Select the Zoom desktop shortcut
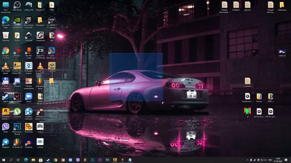Image resolution: width=291 pixels, height=163 pixels. pos(29,96)
